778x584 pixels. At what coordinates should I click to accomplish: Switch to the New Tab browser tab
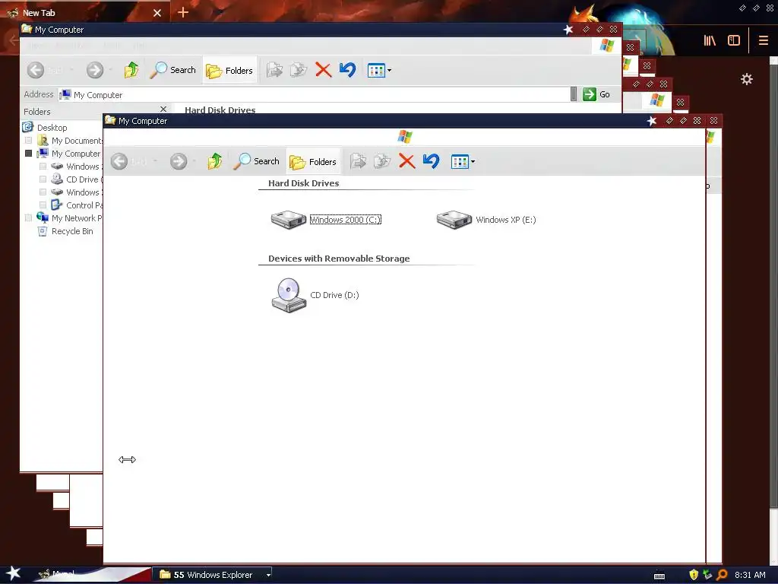[85, 11]
